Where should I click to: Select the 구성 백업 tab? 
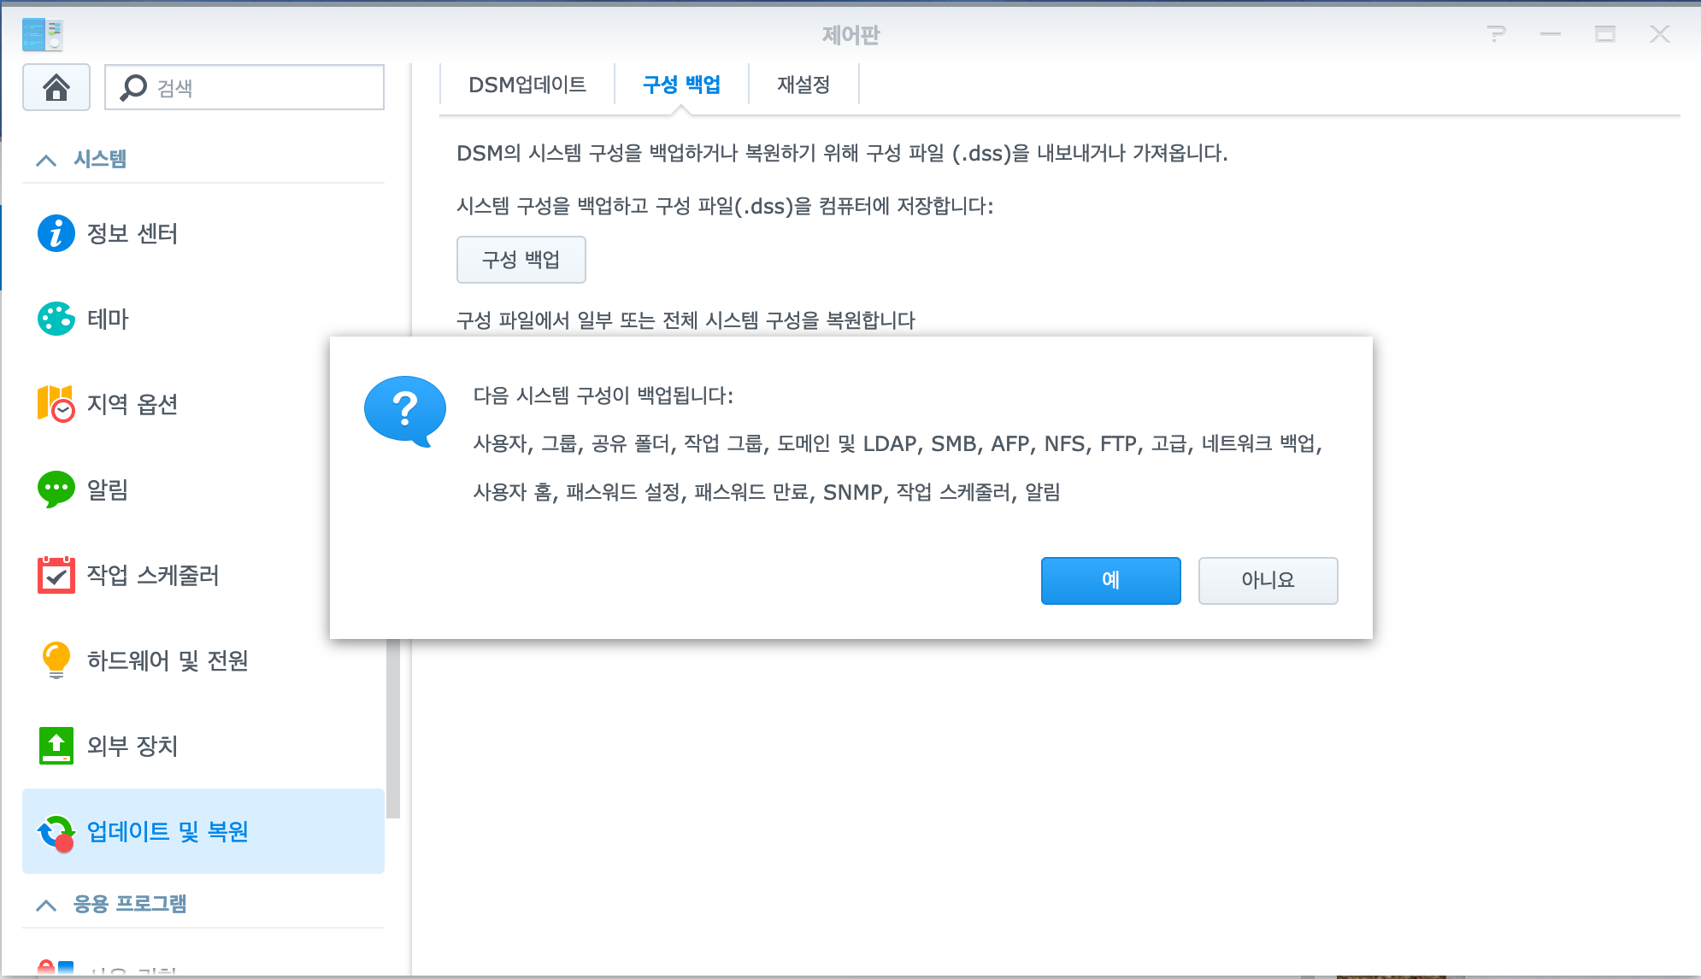tap(681, 85)
